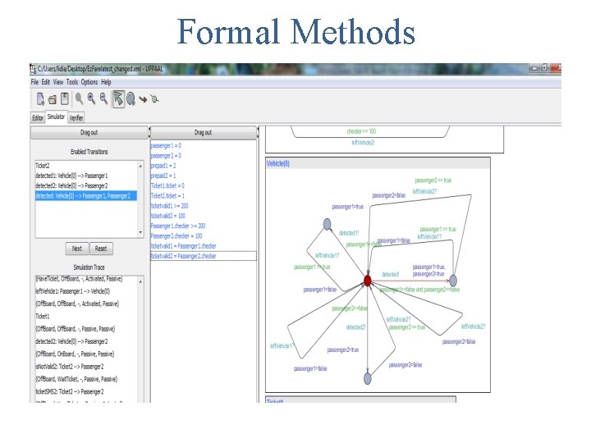Image resolution: width=591 pixels, height=443 pixels.
Task: Switch to the Editor tab
Action: (x=38, y=118)
